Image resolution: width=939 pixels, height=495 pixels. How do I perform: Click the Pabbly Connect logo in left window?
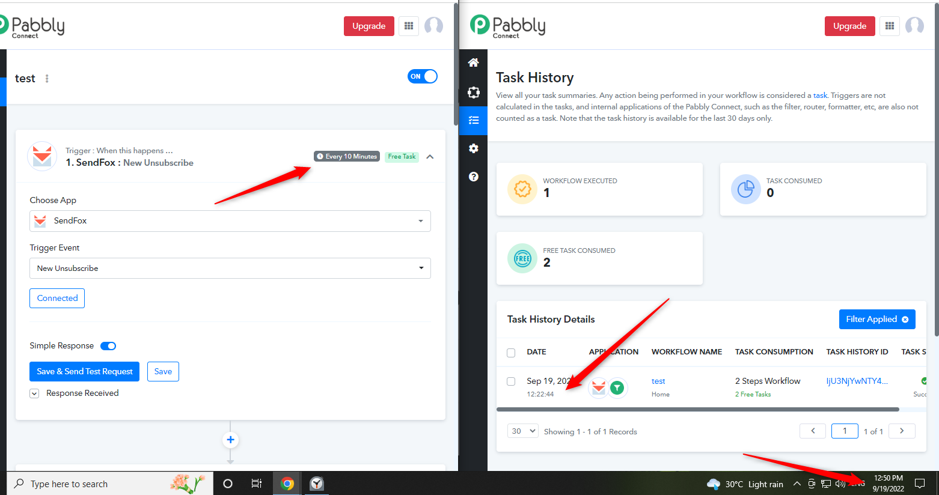pos(32,26)
